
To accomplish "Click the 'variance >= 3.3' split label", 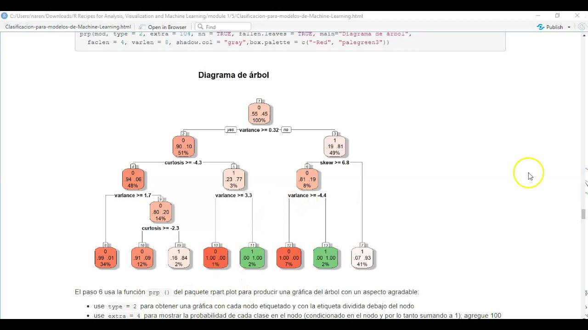I will pos(234,195).
